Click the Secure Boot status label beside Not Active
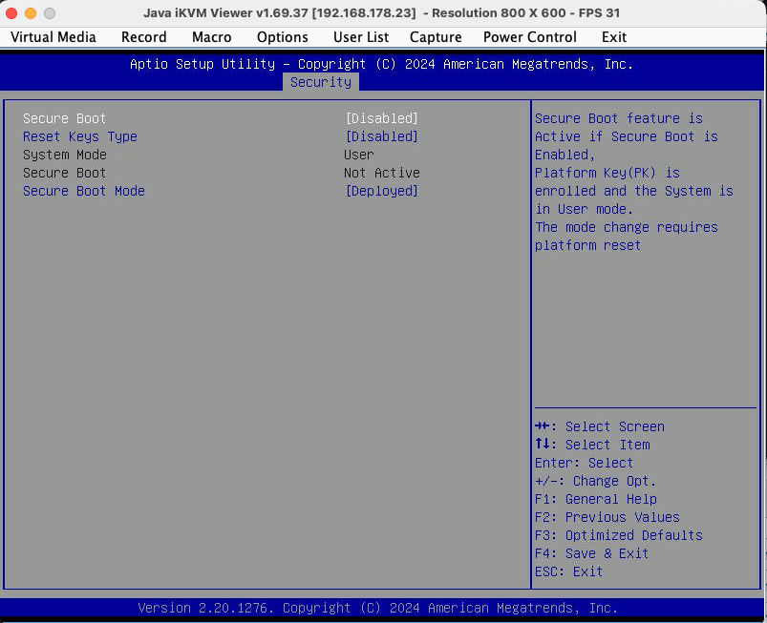 point(65,173)
